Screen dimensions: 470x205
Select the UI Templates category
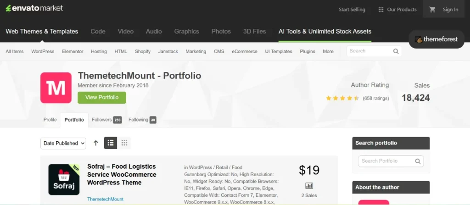click(x=279, y=51)
